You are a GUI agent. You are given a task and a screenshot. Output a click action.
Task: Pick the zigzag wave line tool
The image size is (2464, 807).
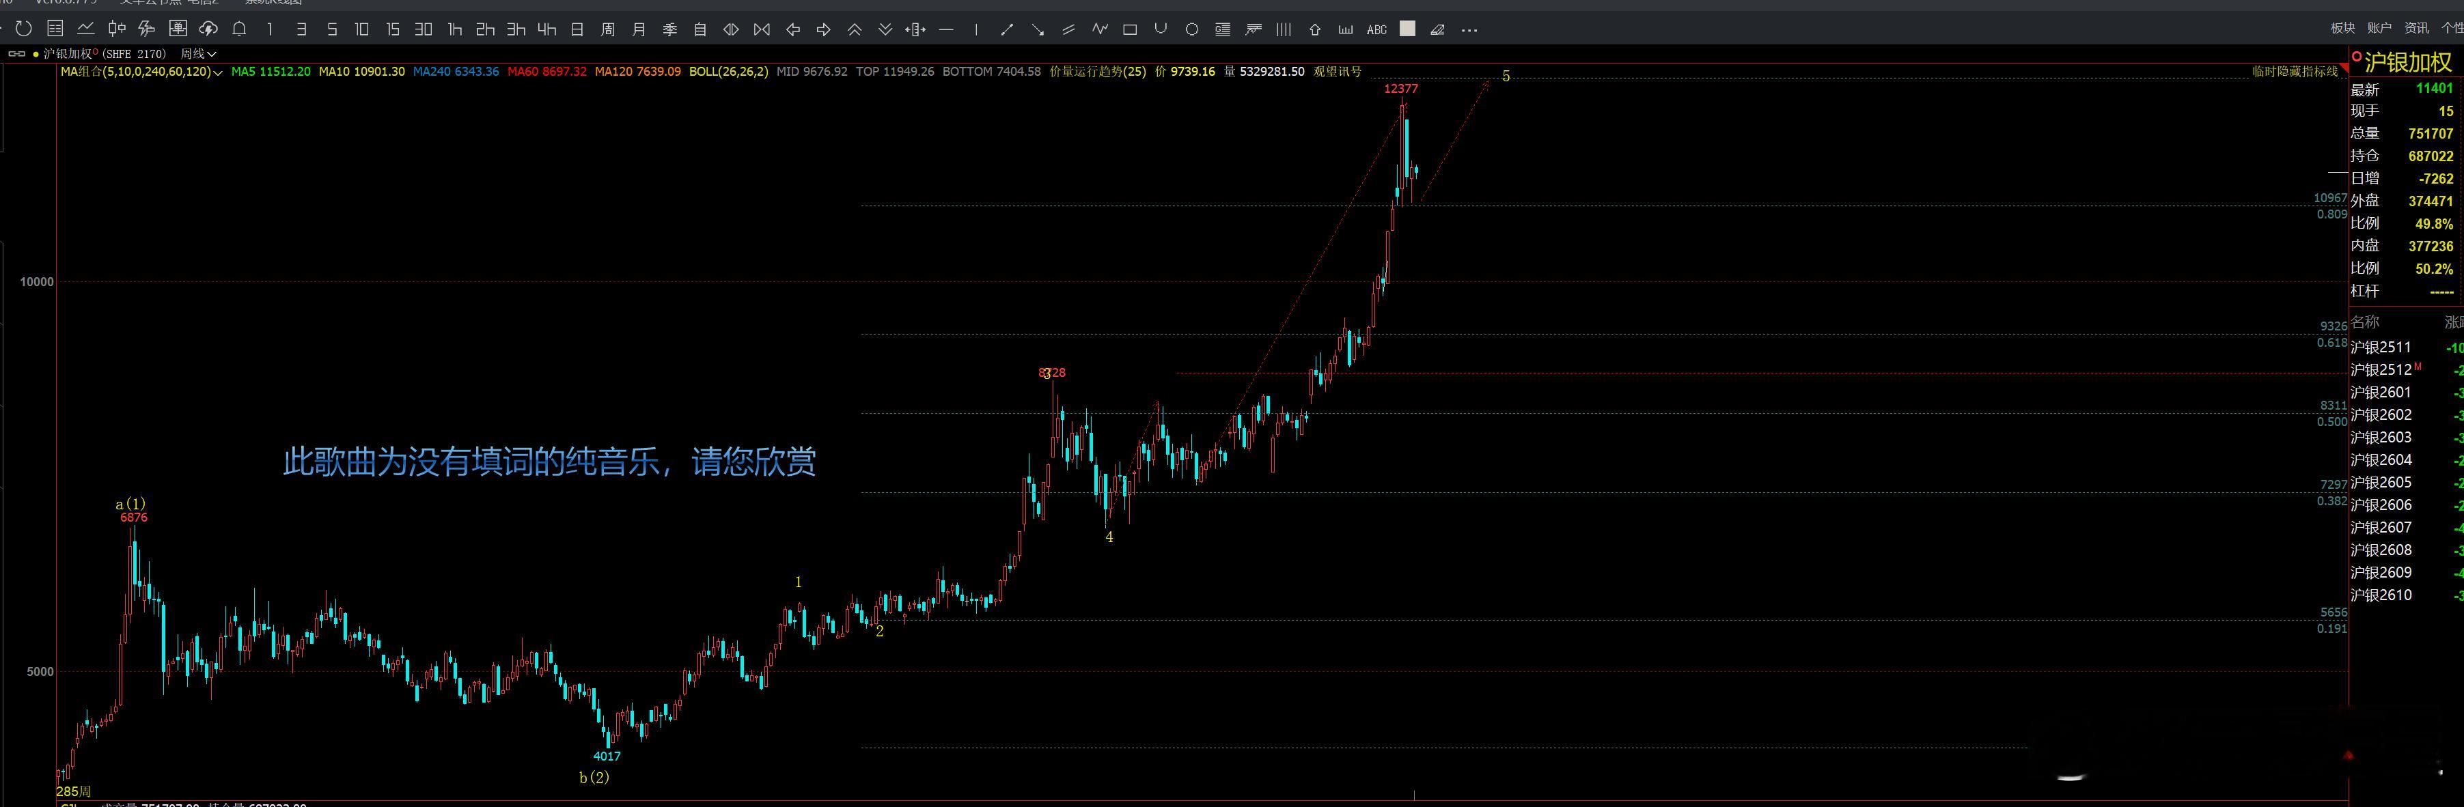[1099, 29]
